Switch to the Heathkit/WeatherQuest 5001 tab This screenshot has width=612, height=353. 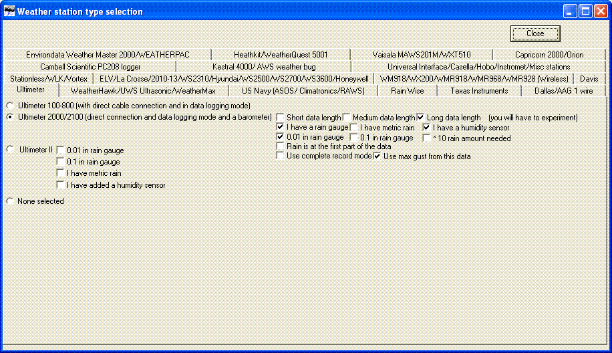pos(281,55)
